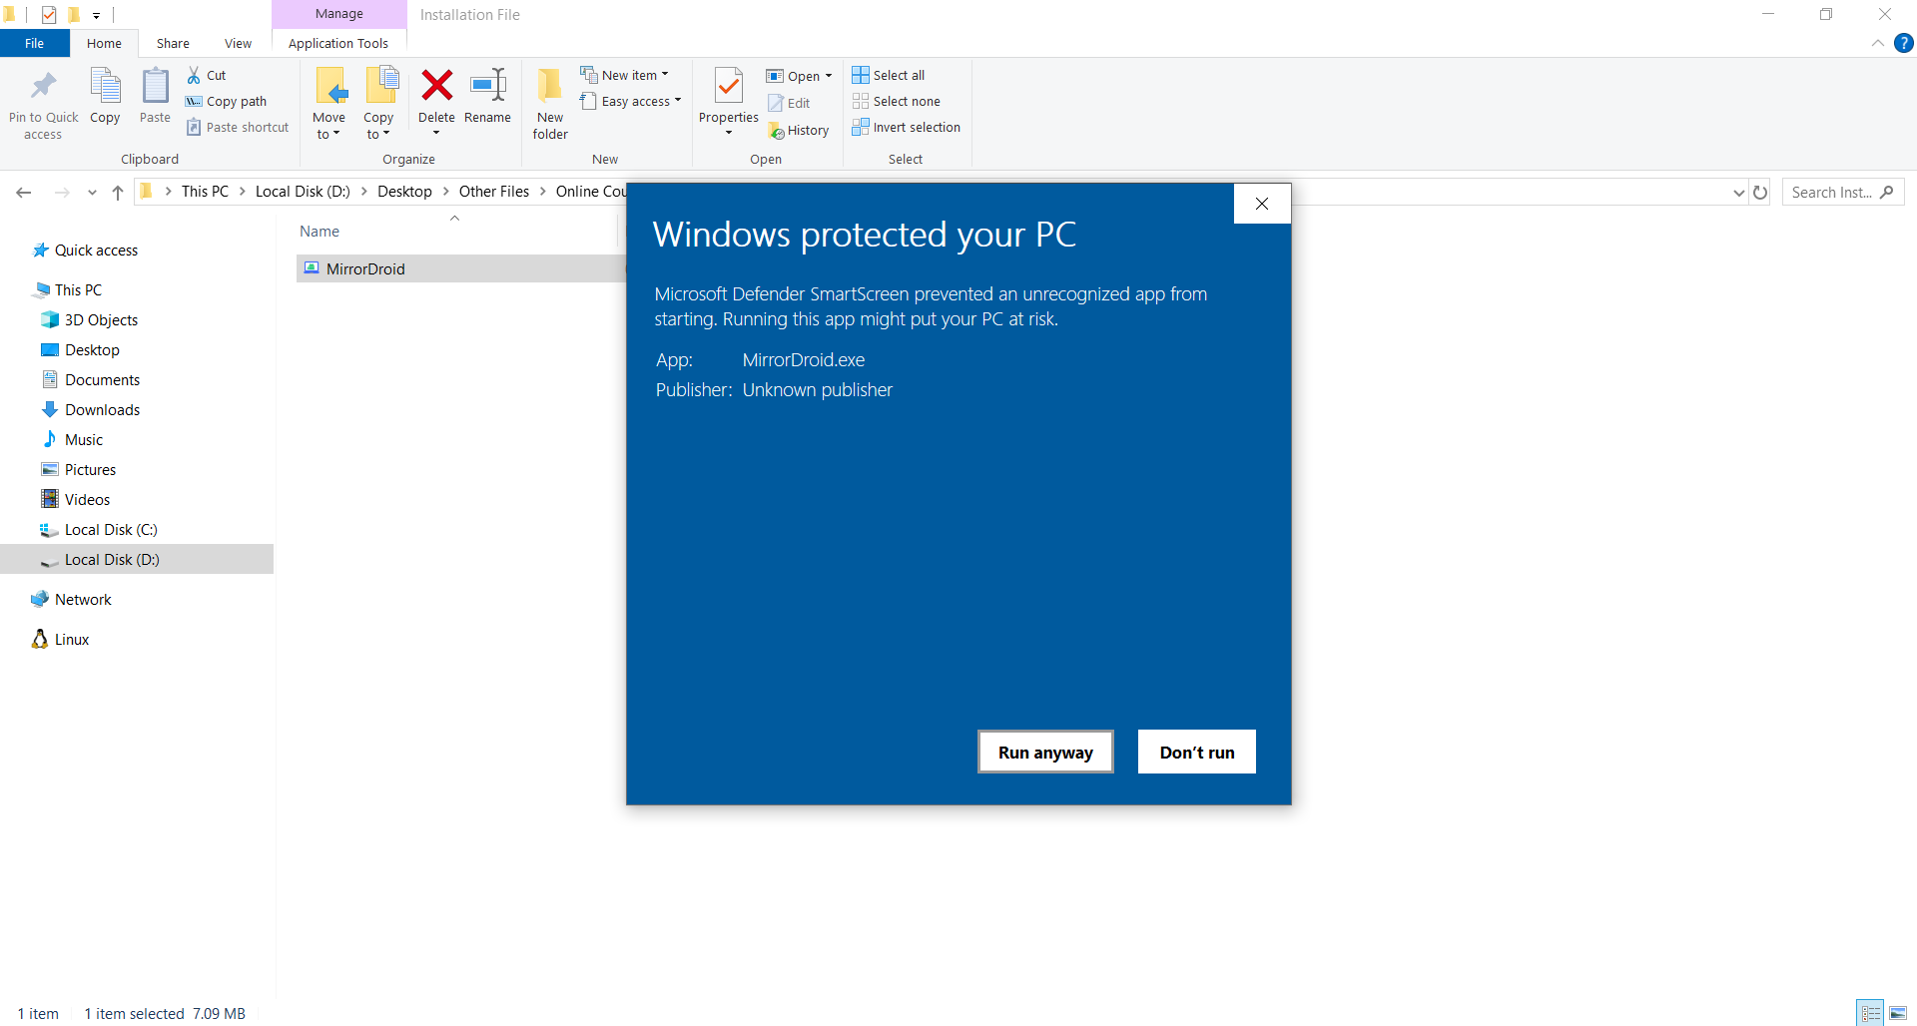Open the File menu tab
The height and width of the screenshot is (1026, 1917).
[x=35, y=43]
